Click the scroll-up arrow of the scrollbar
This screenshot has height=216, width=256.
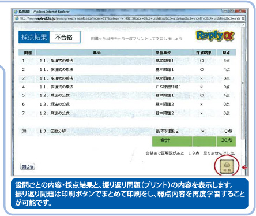[243, 25]
